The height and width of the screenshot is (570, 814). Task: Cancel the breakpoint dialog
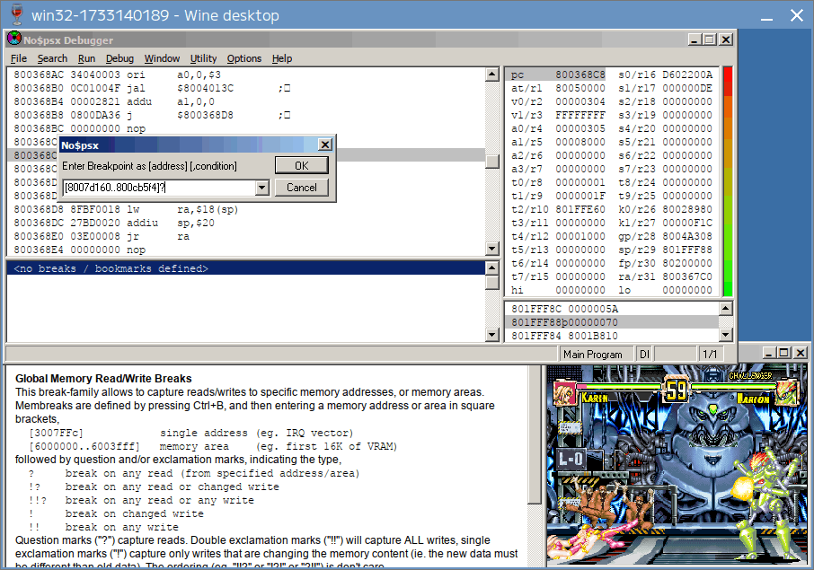302,188
